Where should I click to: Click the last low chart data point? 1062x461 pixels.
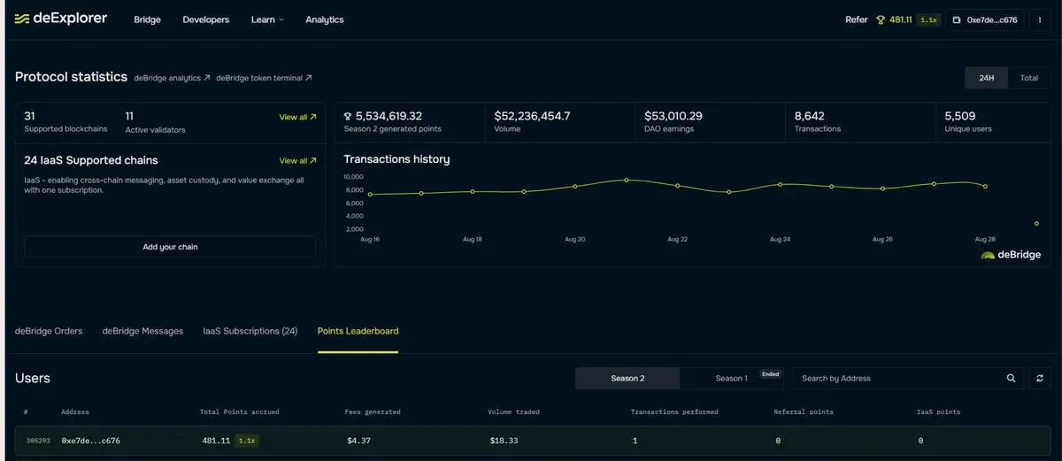(x=1036, y=223)
